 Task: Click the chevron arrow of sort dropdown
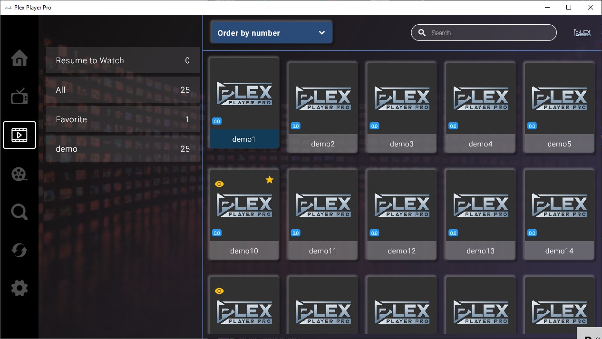click(x=322, y=33)
